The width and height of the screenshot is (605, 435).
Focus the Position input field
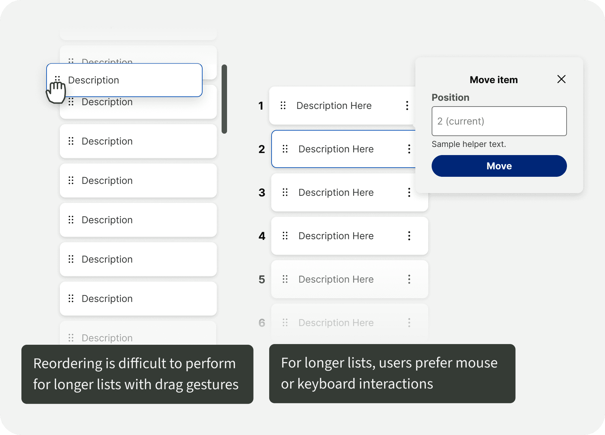click(x=499, y=121)
